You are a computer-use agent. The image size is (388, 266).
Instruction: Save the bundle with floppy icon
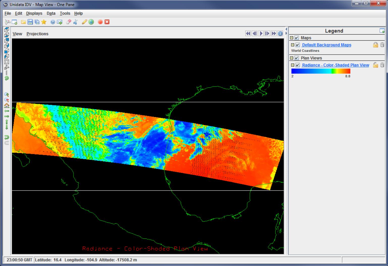coord(30,22)
